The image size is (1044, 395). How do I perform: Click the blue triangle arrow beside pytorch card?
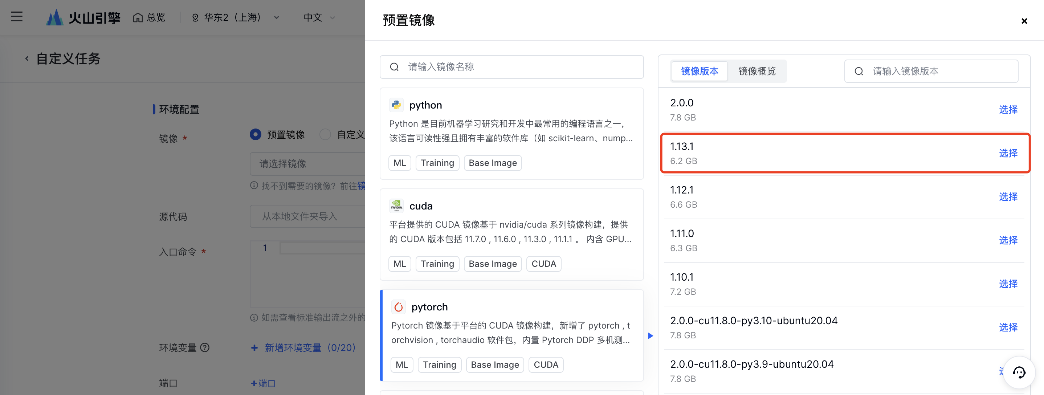point(650,336)
